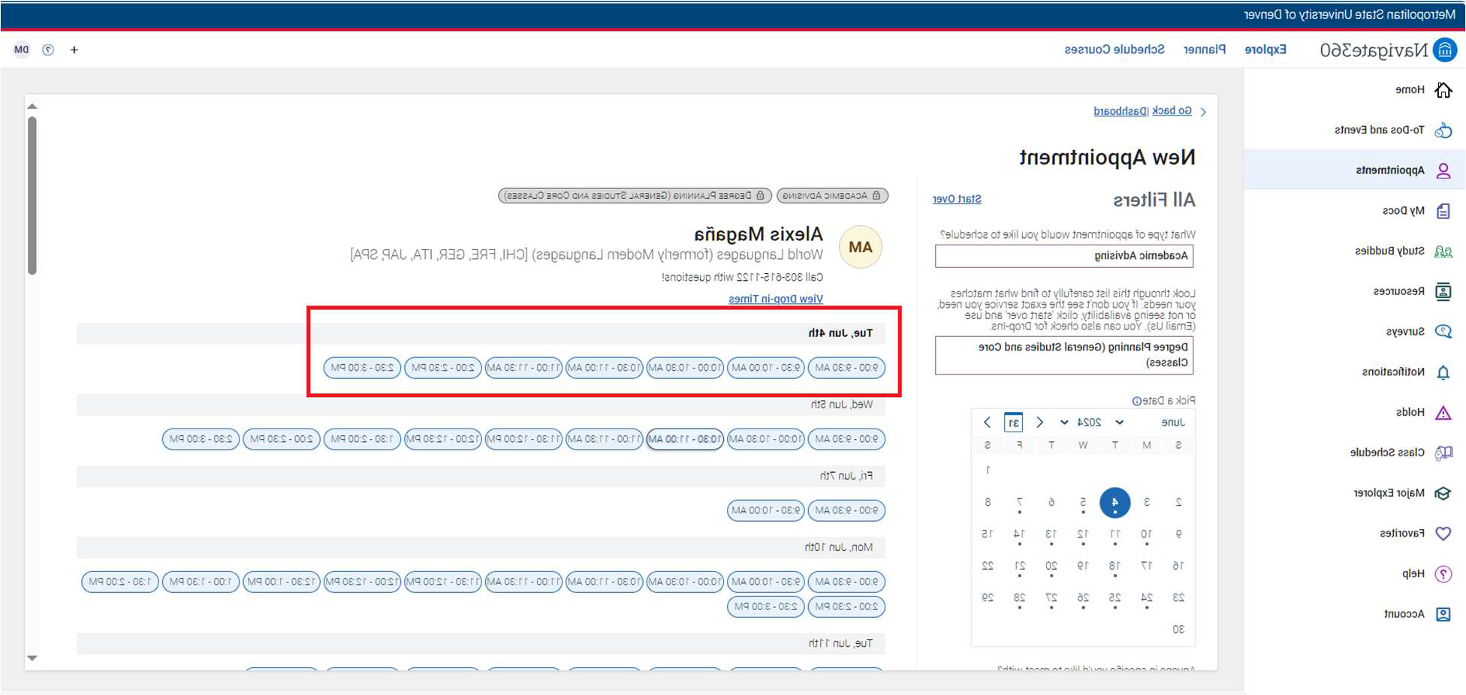Select Wed Jun 5th 12:00 - 12:30 PM slot
Image resolution: width=1466 pixels, height=695 pixels.
click(443, 439)
